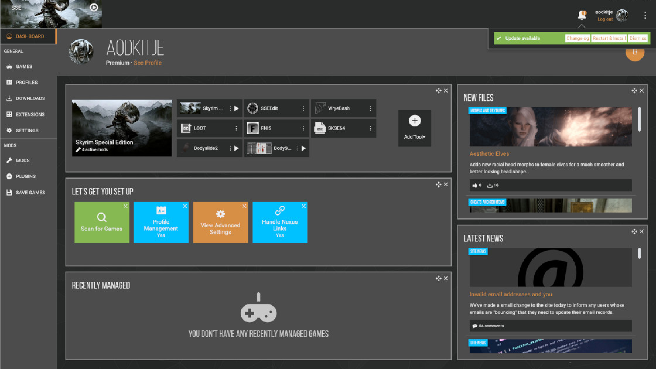This screenshot has width=656, height=369.
Task: Click the LOOT tool icon
Action: (x=186, y=128)
